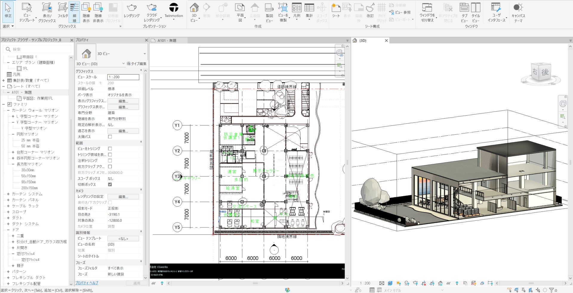
Task: Open the ユーザ インタフェース settings icon
Action: coord(496,8)
